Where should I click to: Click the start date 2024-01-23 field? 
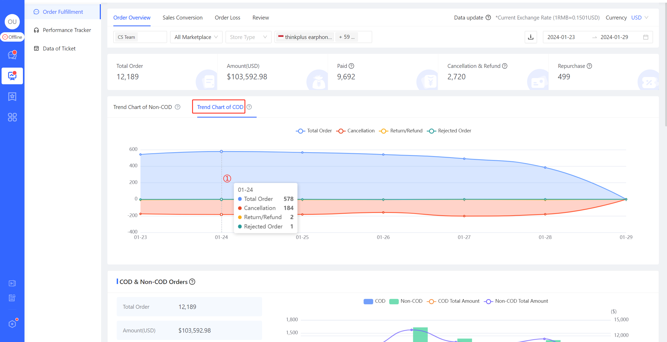coord(561,37)
